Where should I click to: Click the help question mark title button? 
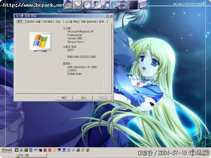(x=107, y=16)
